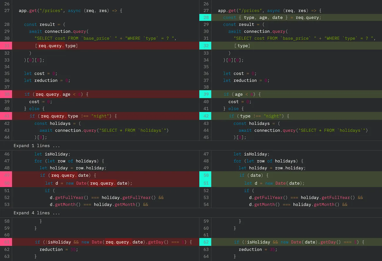The height and width of the screenshot is (261, 382).
Task: Click line number 27 in the left pane
Action: click(x=7, y=11)
